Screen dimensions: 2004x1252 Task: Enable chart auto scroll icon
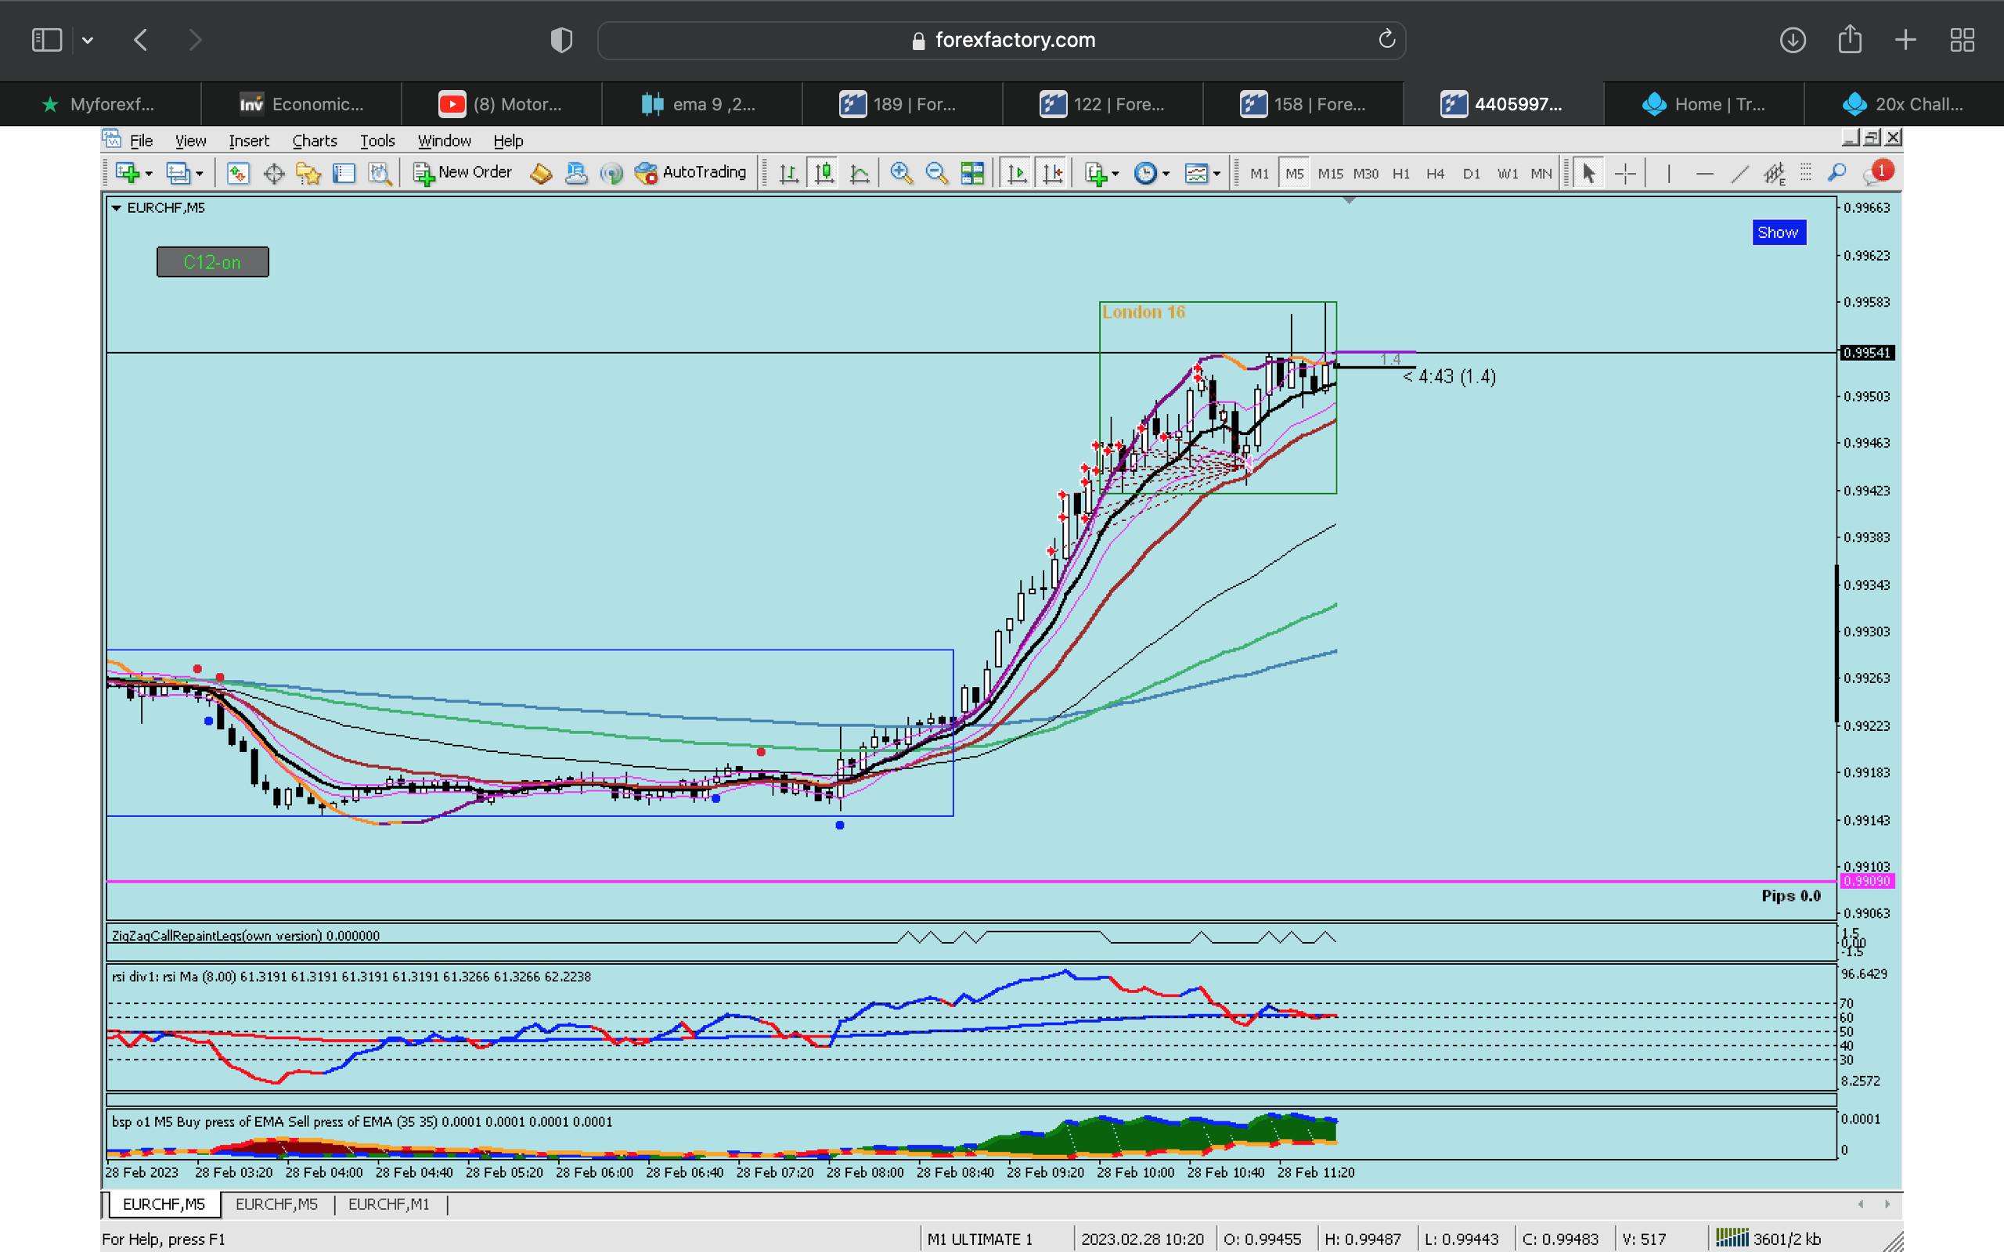pos(1017,173)
